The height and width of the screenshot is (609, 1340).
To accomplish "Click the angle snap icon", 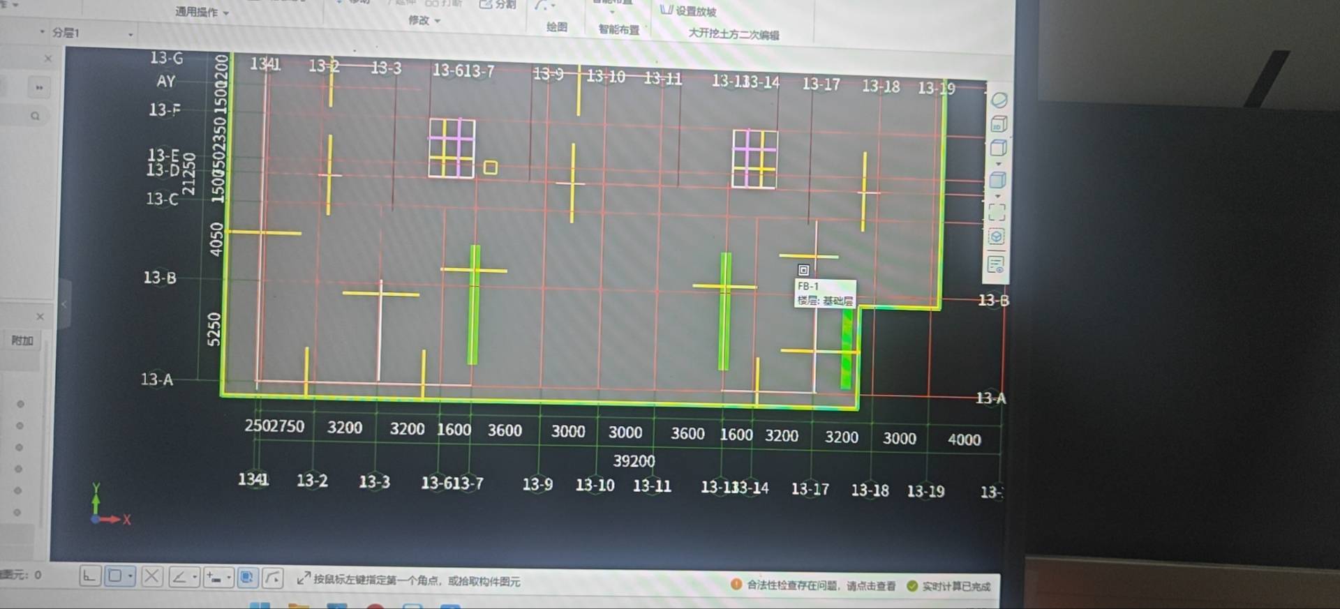I will click(179, 577).
